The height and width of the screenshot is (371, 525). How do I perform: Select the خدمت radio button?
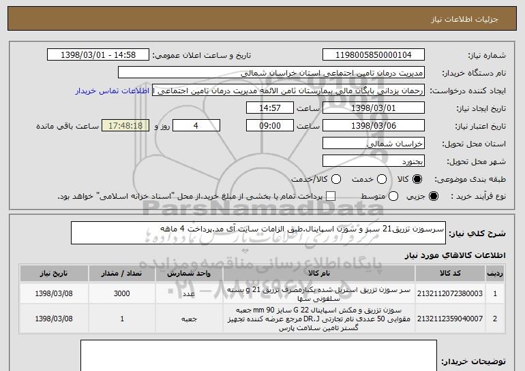[382, 180]
